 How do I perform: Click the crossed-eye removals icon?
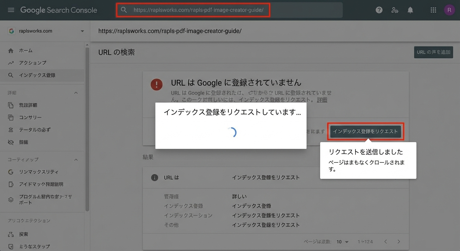click(11, 142)
